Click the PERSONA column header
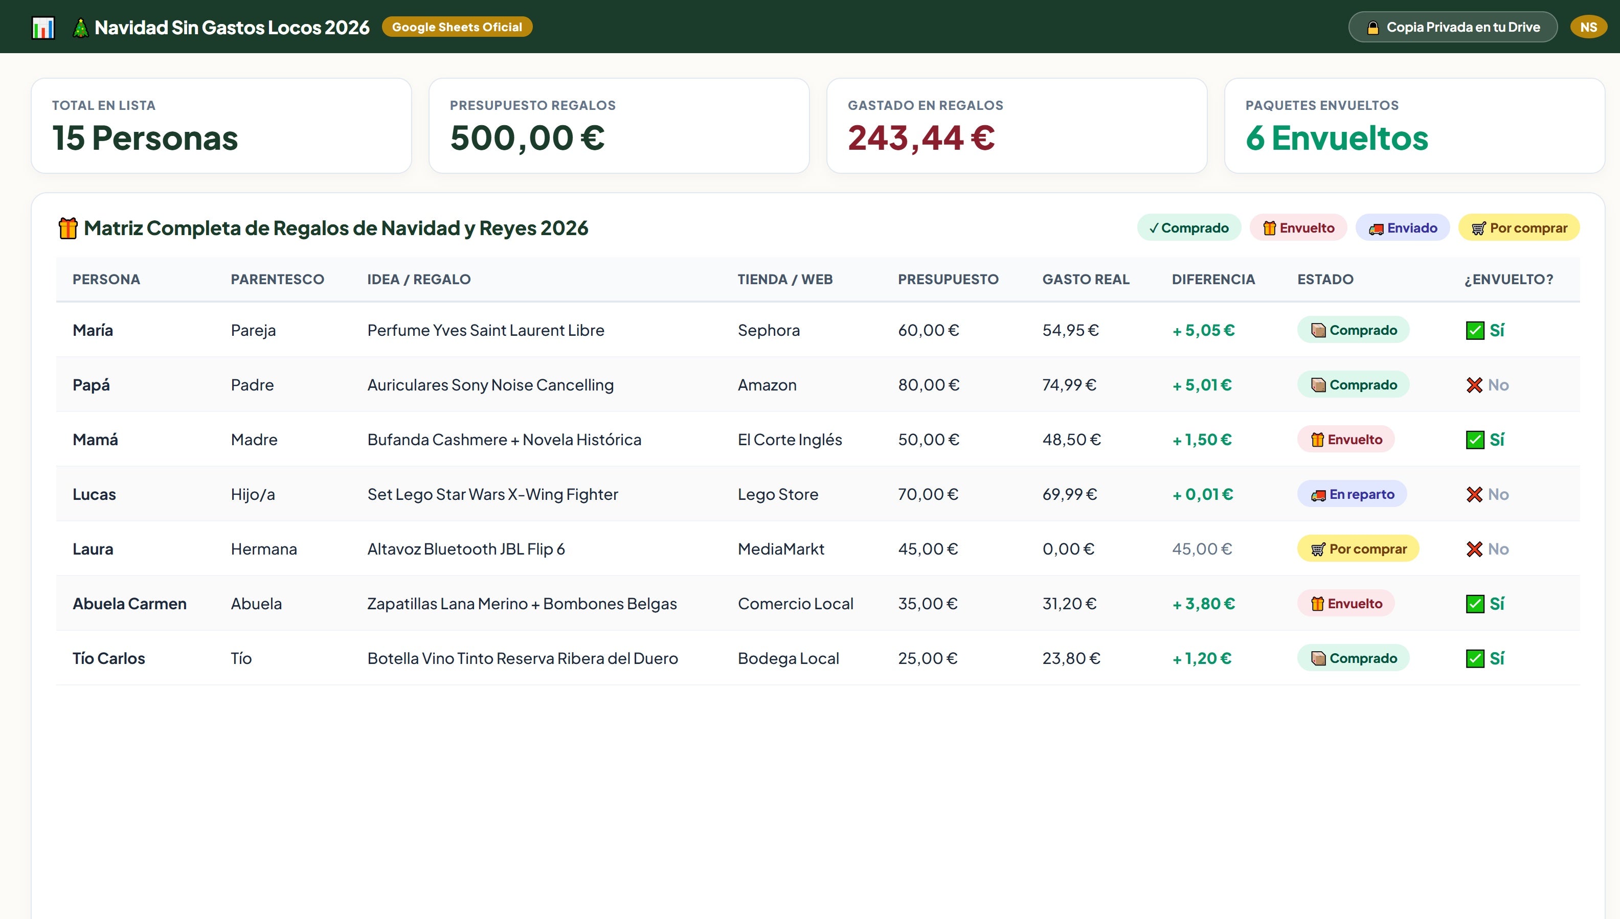 [106, 279]
